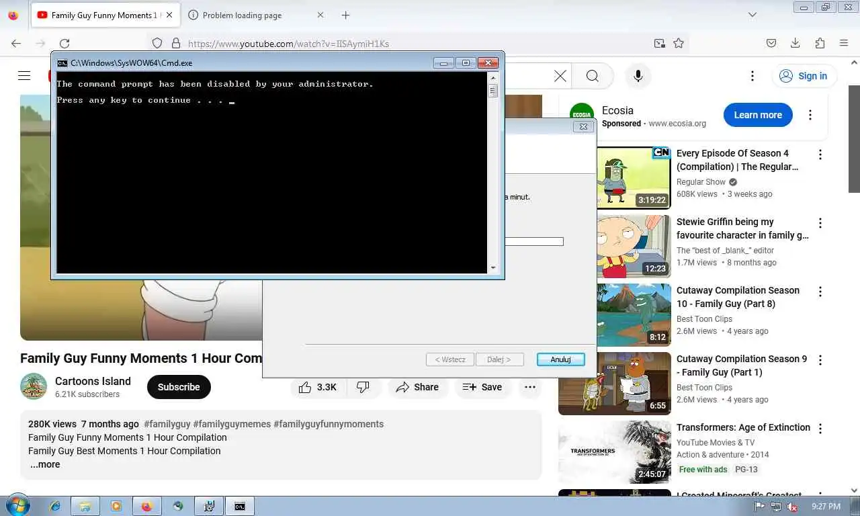Clear the YouTube search box
This screenshot has height=516, width=860.
560,76
